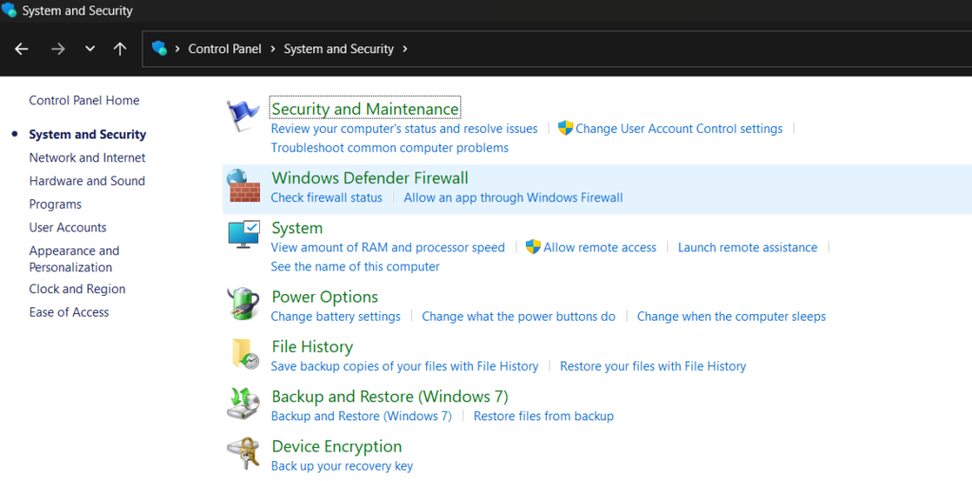Open the Ease of Access category
The width and height of the screenshot is (972, 481).
69,312
